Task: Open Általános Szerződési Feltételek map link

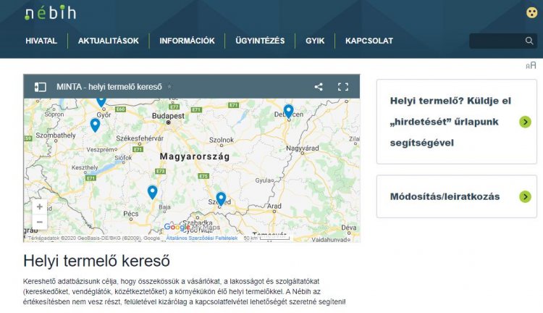Action: coord(201,238)
